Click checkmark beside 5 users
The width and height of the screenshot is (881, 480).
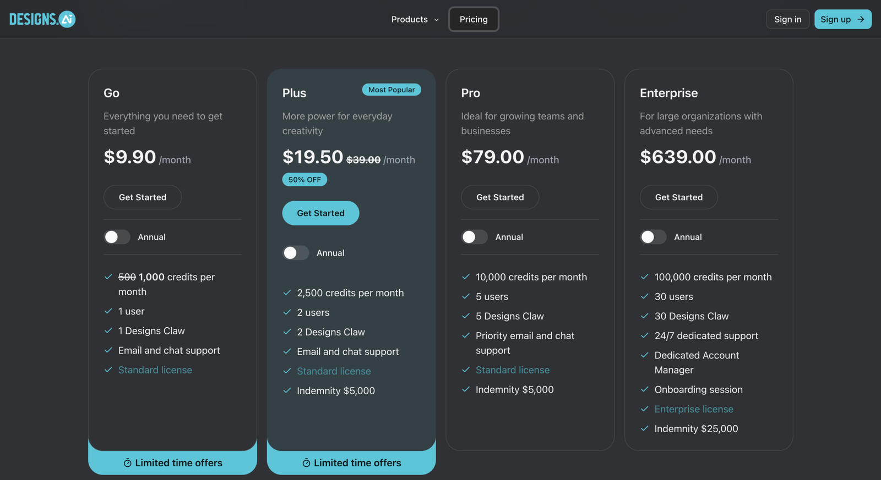pos(466,296)
